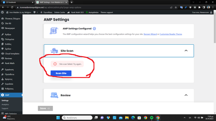Select AMP menu item in sidebar
This screenshot has width=216, height=121.
[x=11, y=95]
